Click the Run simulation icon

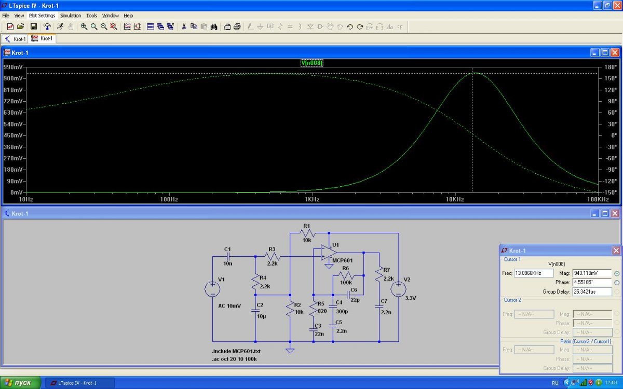pos(60,26)
